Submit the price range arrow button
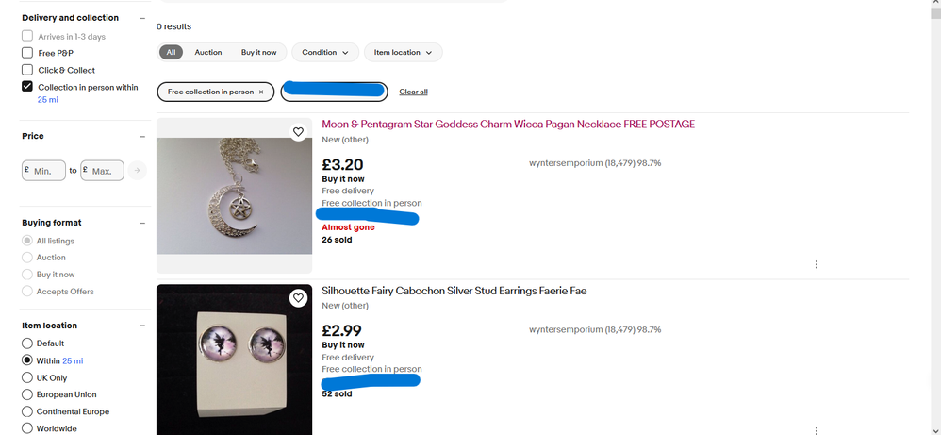 click(138, 171)
